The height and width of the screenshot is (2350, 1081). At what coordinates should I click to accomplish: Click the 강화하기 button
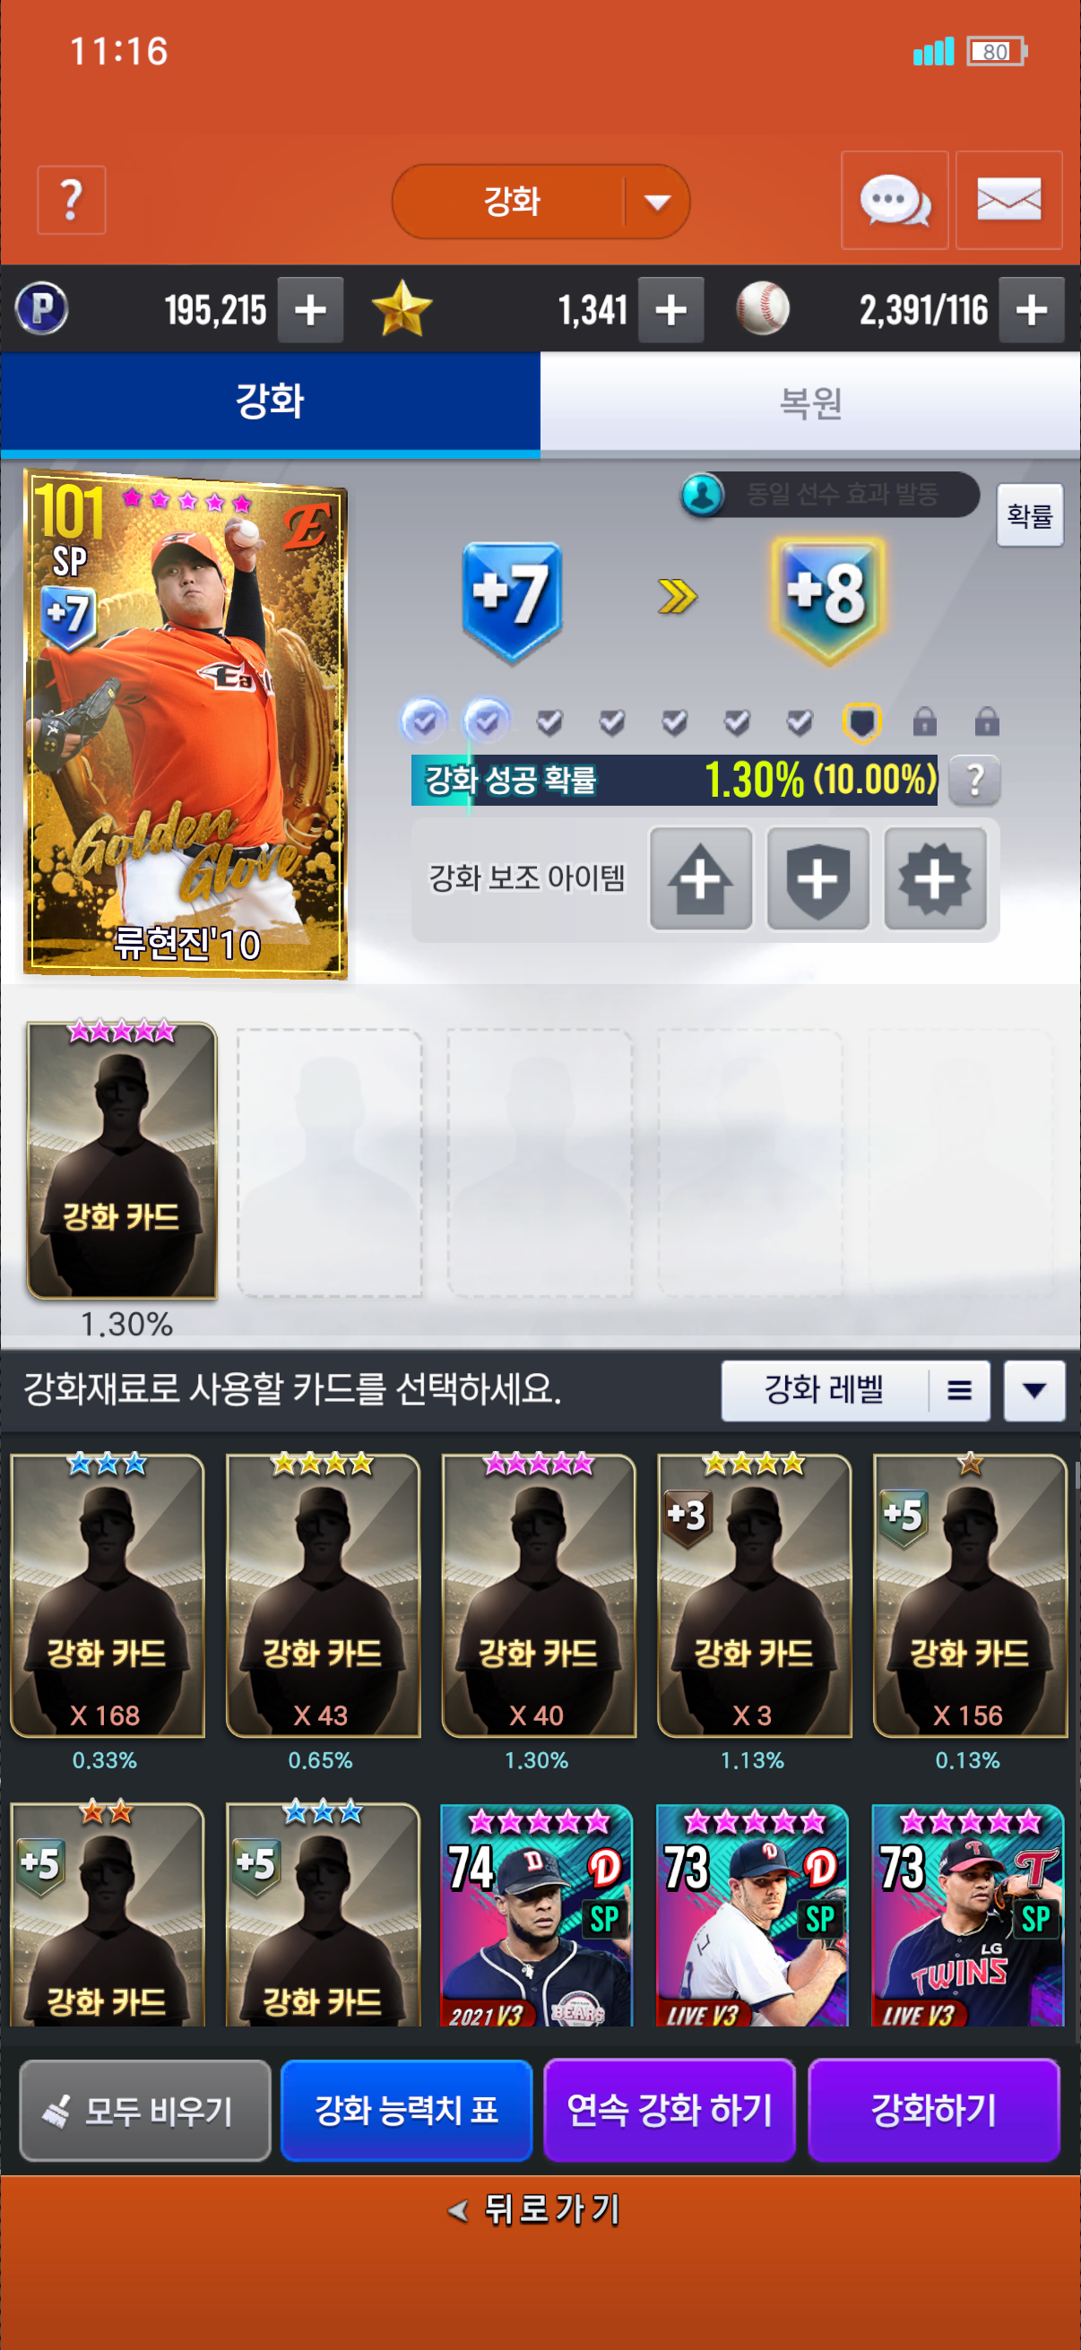pos(933,2110)
